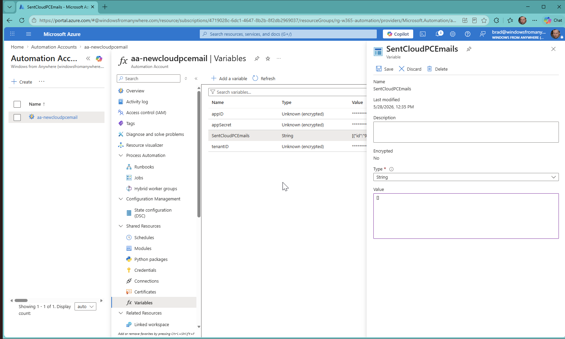Image resolution: width=565 pixels, height=339 pixels.
Task: Open portal settings gear
Action: tap(453, 34)
